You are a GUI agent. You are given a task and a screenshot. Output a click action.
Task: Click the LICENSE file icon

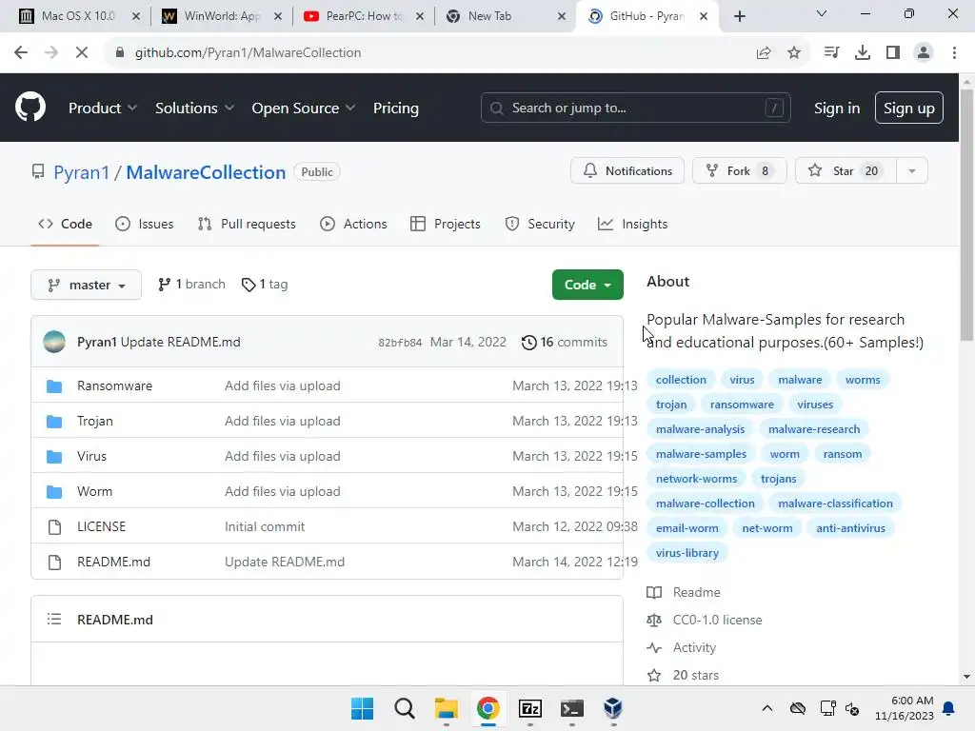[54, 527]
